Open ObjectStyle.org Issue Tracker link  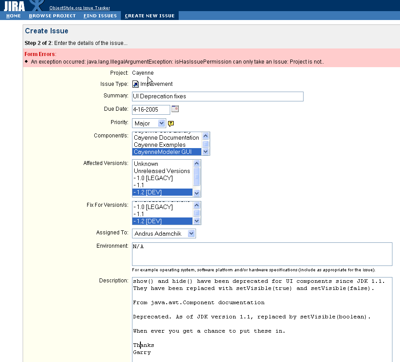pos(80,8)
